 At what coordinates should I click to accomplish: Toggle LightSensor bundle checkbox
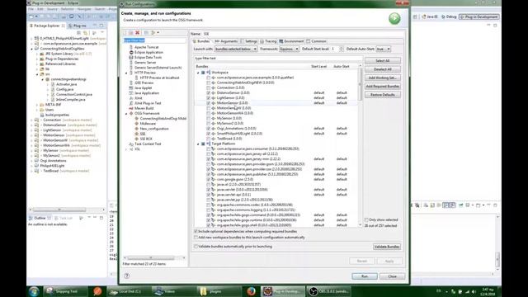tap(209, 98)
